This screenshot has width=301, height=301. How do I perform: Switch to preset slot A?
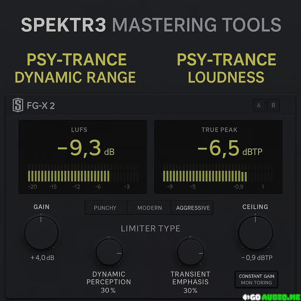coord(259,105)
